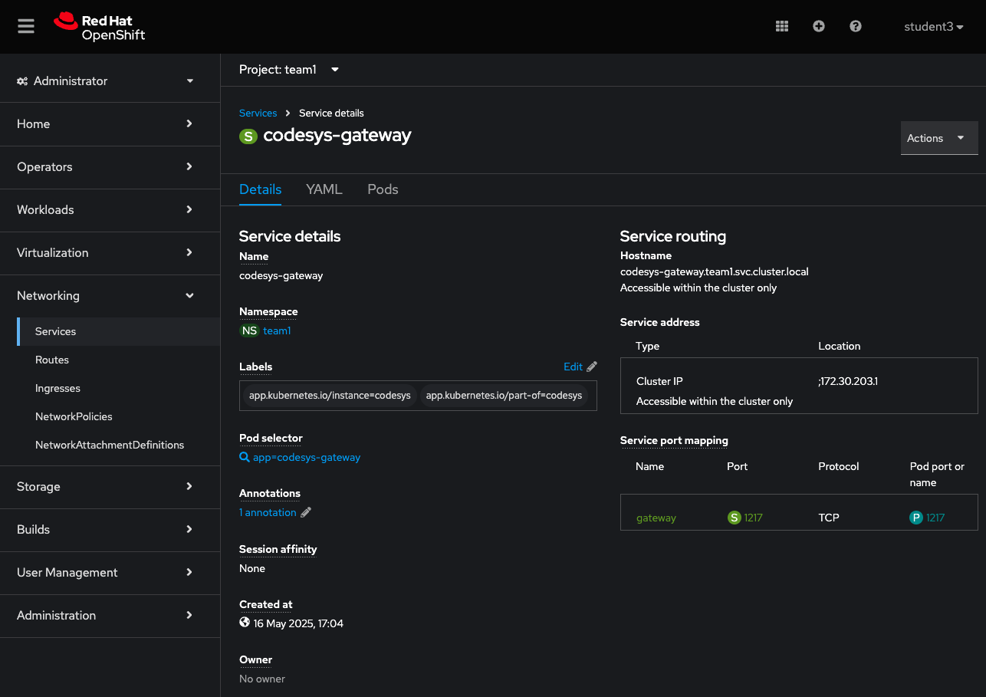Open the help question mark icon
986x697 pixels.
click(856, 26)
